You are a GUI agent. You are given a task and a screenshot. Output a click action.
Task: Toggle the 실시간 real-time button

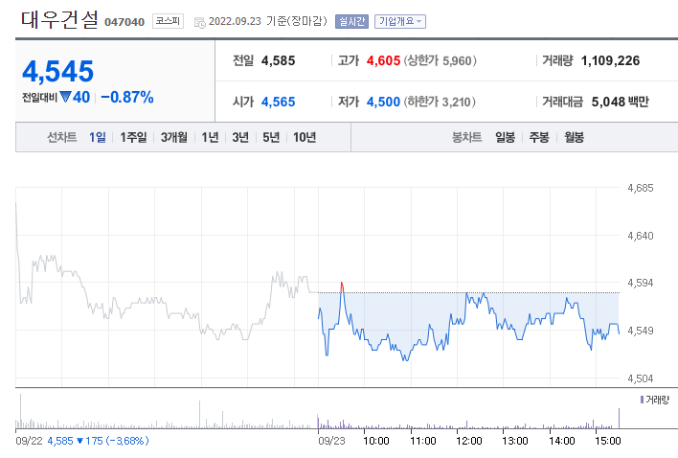[x=352, y=21]
